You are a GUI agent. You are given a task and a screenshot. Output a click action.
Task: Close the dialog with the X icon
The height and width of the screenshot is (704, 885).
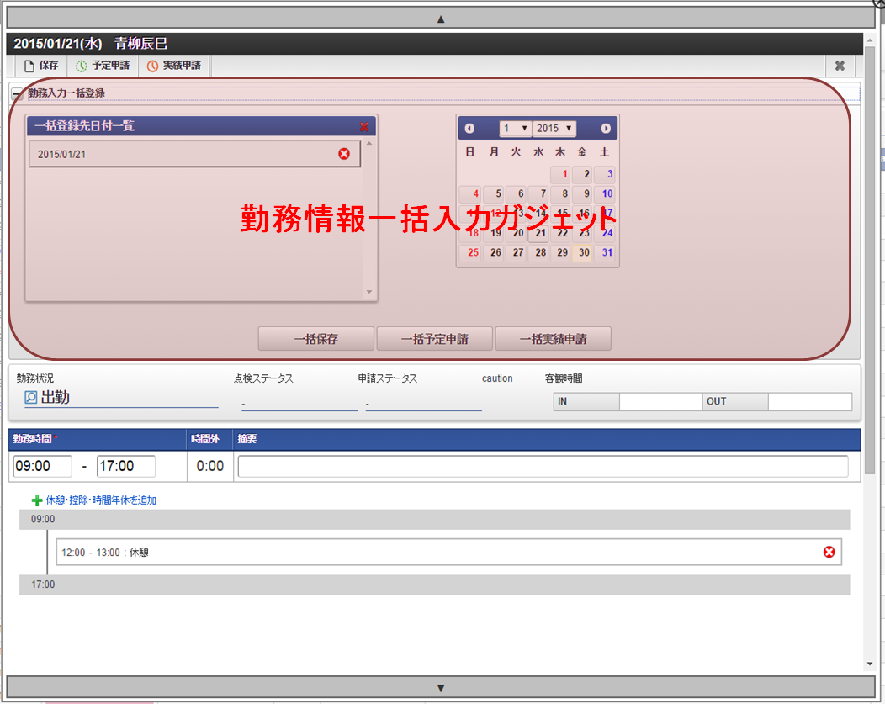[x=840, y=66]
